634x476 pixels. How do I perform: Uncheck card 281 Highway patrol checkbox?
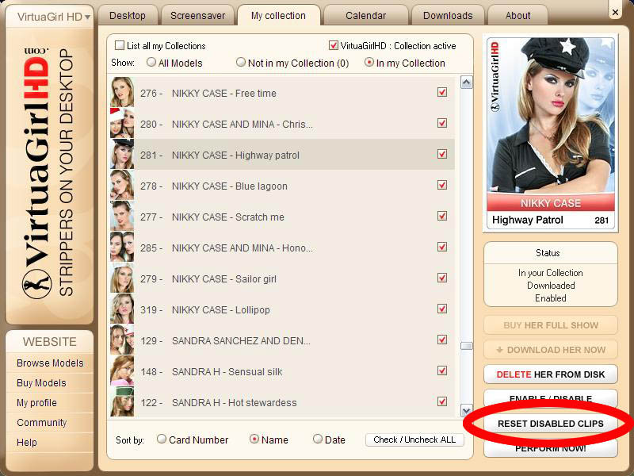(442, 154)
